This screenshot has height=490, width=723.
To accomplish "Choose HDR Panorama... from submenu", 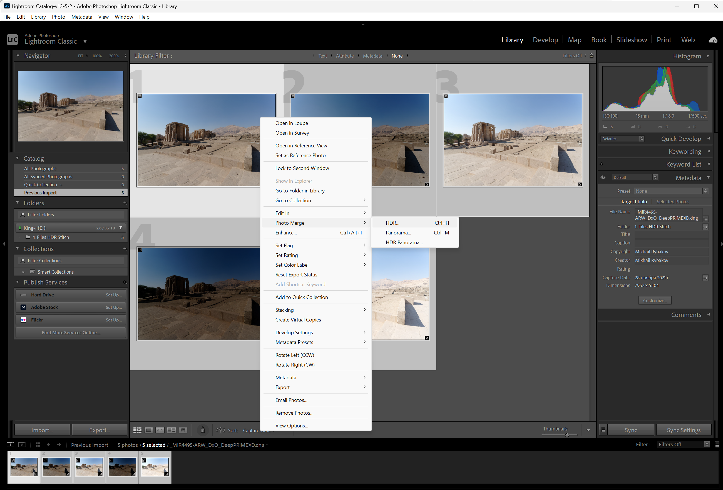I will point(404,242).
